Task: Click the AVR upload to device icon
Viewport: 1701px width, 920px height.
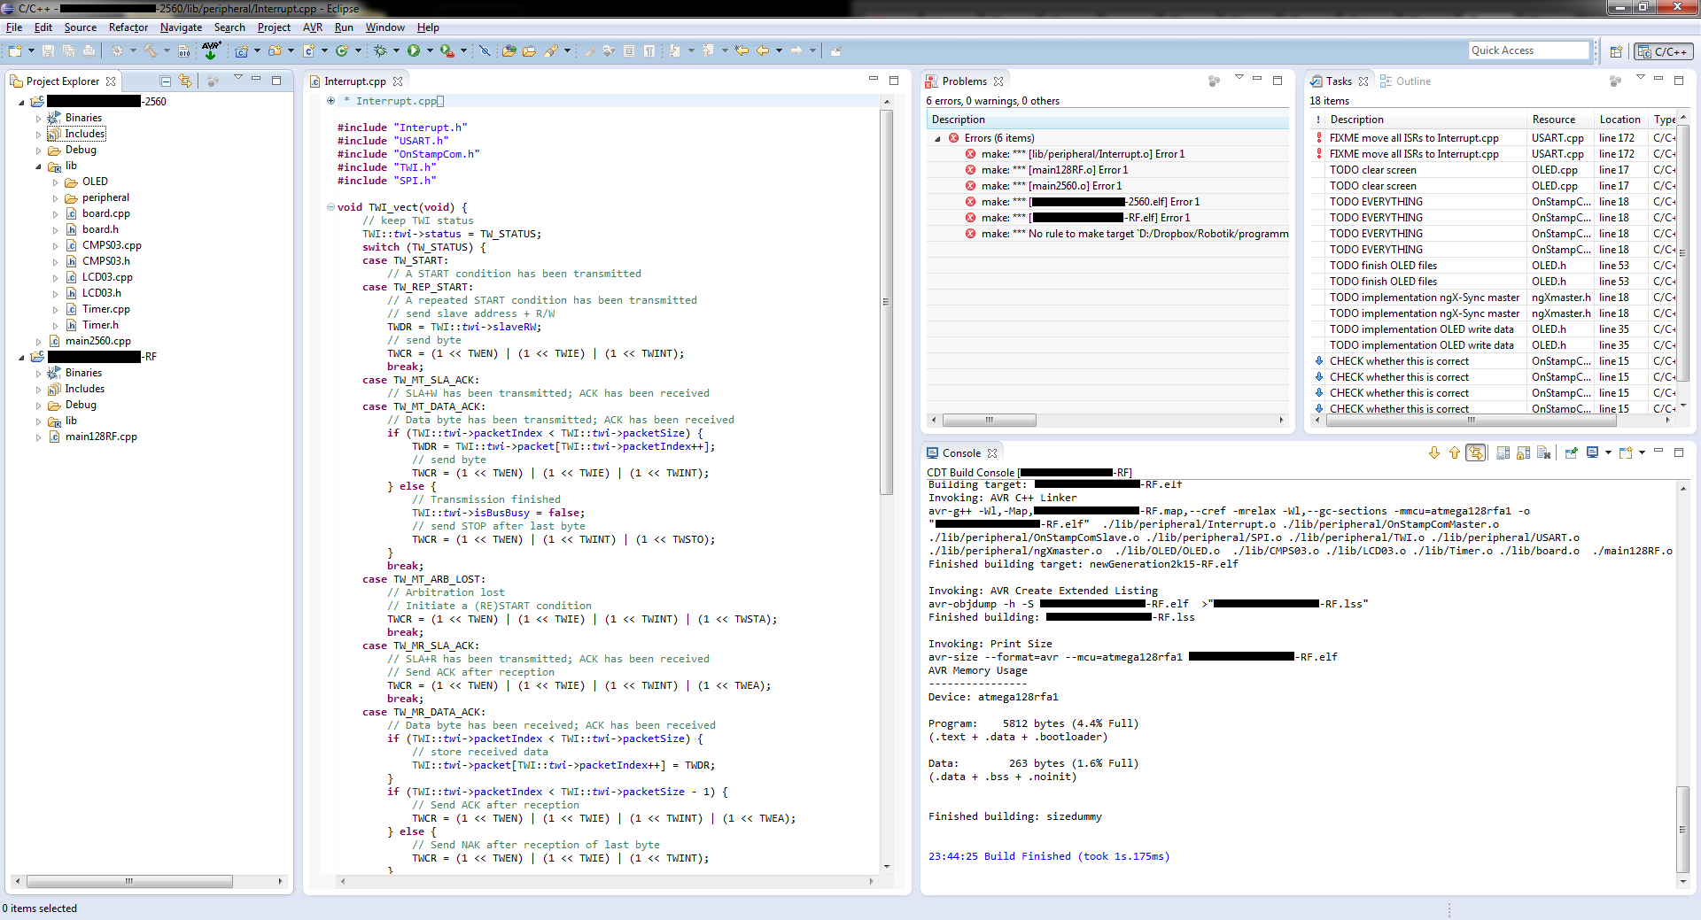Action: [x=211, y=50]
